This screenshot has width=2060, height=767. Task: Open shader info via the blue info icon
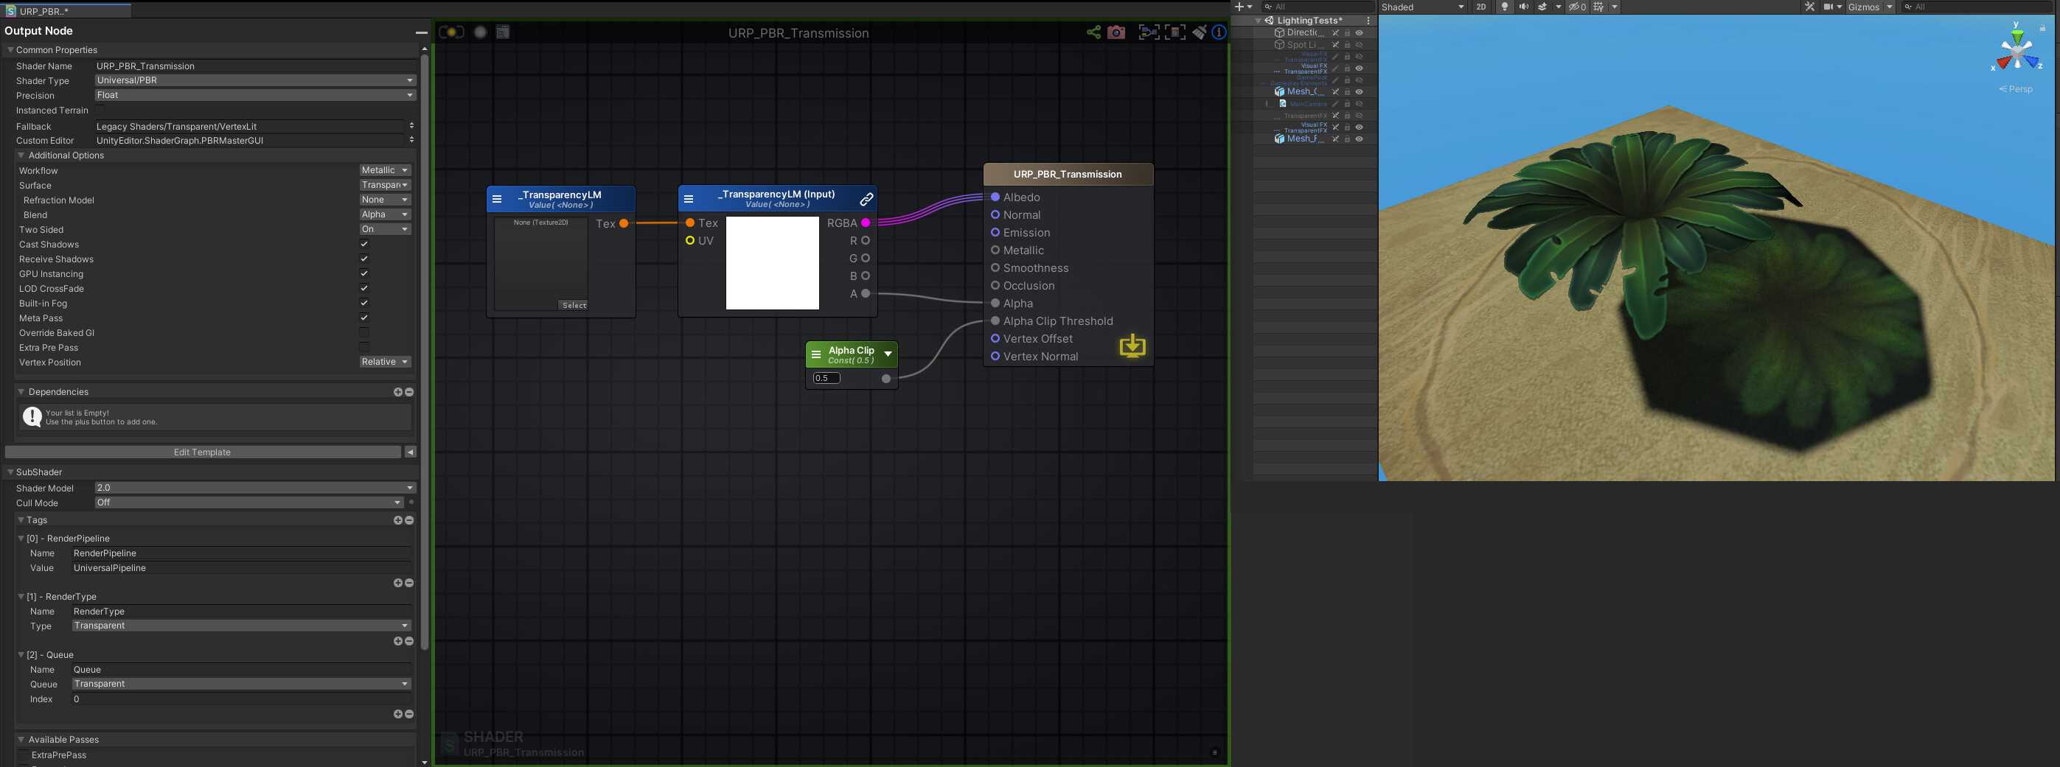(1219, 32)
